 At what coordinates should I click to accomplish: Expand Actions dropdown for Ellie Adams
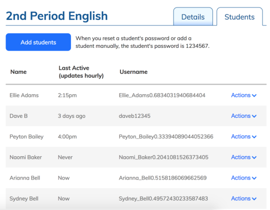click(243, 95)
